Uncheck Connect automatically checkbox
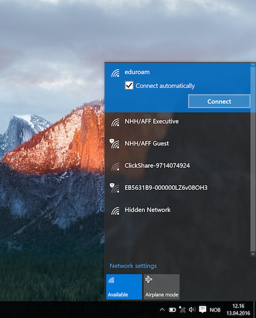 [x=129, y=86]
